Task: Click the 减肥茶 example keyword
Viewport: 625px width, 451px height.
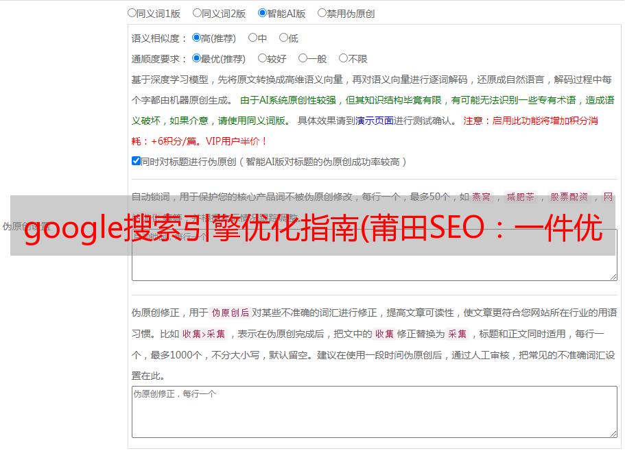Action: pyautogui.click(x=520, y=197)
